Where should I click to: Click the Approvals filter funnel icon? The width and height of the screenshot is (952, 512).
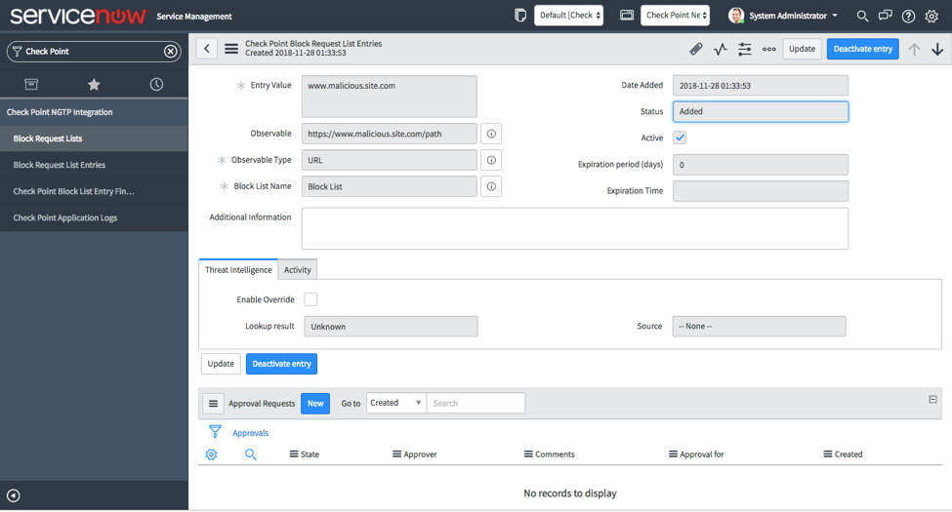215,432
